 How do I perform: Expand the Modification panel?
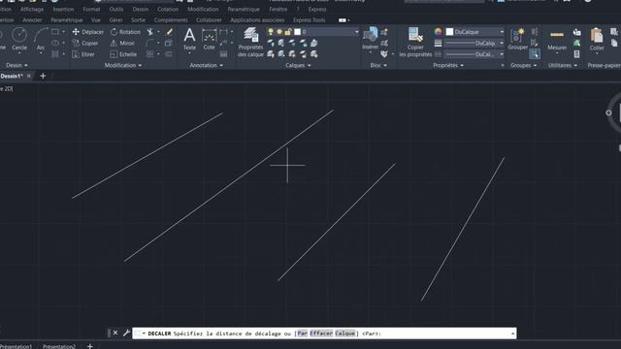[x=123, y=65]
